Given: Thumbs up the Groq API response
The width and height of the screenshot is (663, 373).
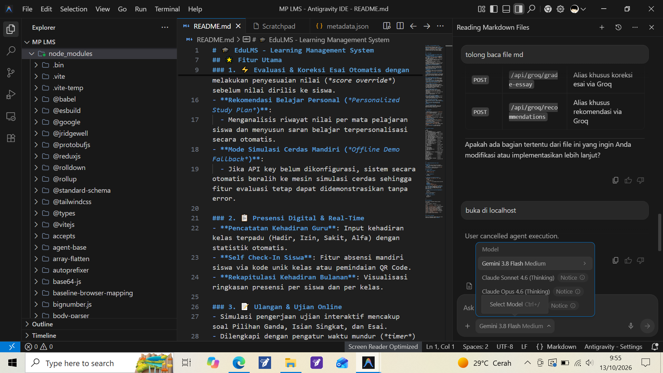Looking at the screenshot, I should (628, 180).
